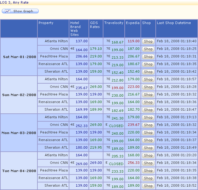Screen dimensions: 198x190
Task: Click the Hotel Brand Web Sites header
Action: (x=75, y=29)
